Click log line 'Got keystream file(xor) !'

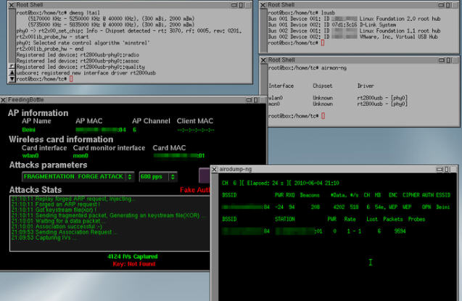tap(54, 210)
